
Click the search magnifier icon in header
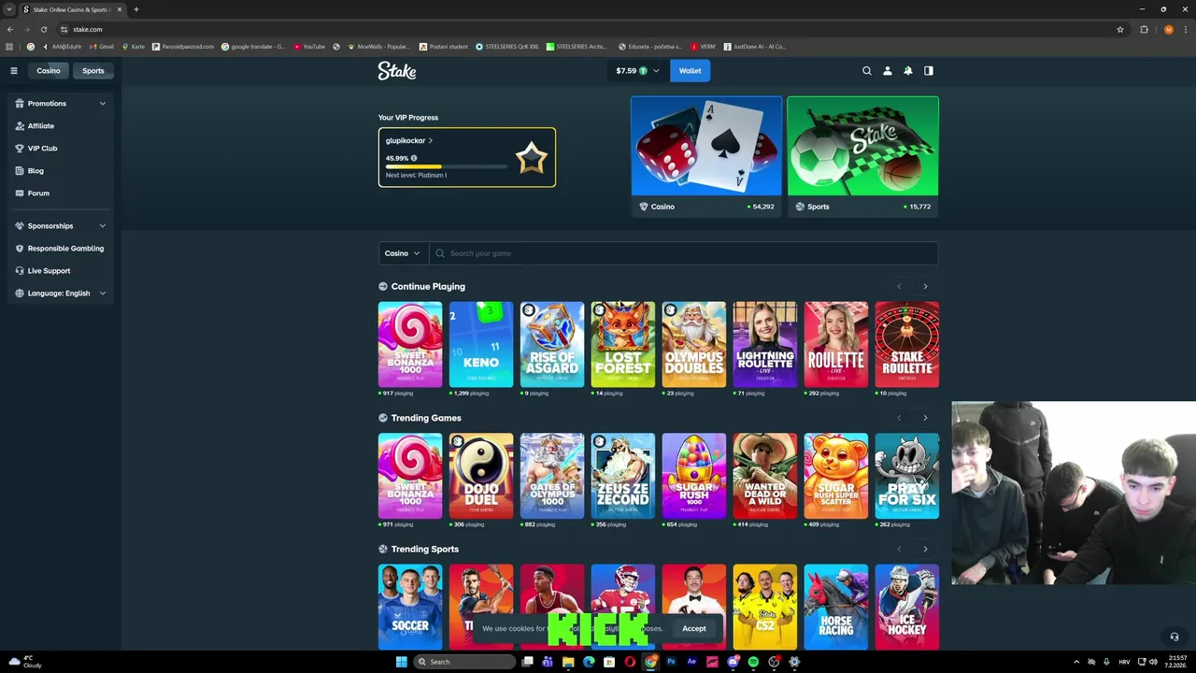(x=866, y=71)
